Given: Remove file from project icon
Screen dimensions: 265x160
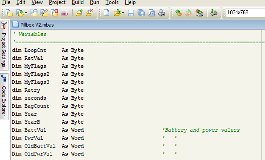Looking at the screenshot, I should (x=90, y=13).
